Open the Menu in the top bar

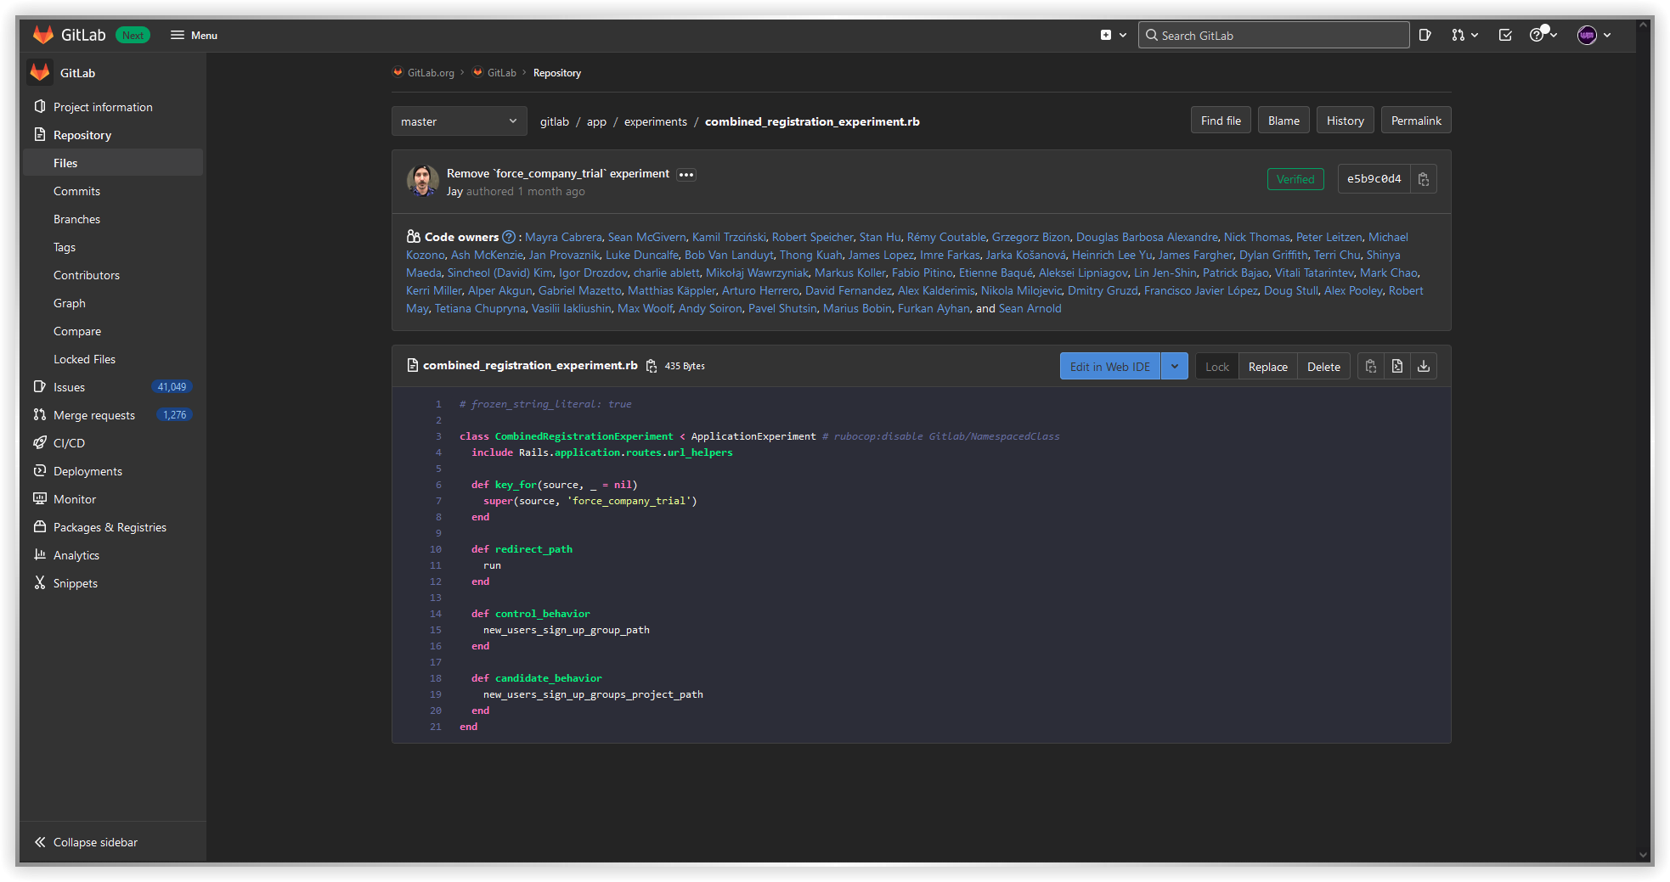194,35
